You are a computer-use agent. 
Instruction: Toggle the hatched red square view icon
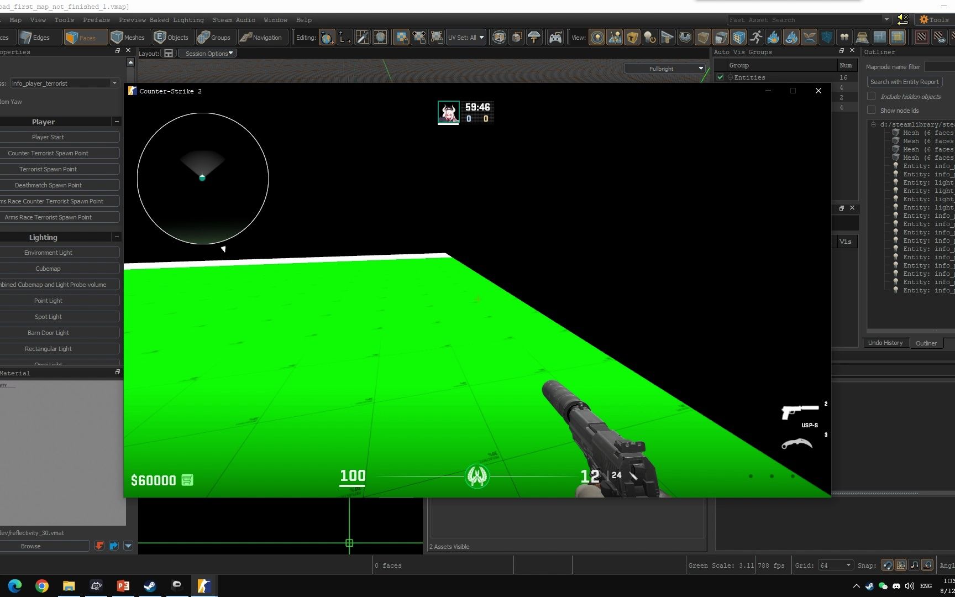921,38
